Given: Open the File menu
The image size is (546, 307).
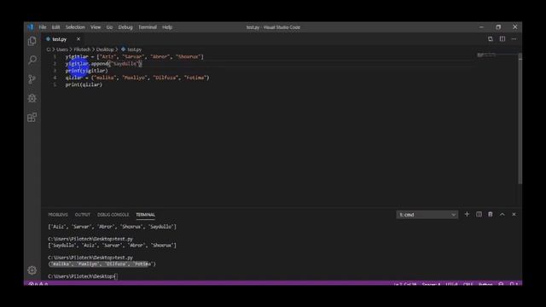Looking at the screenshot, I should coord(43,27).
